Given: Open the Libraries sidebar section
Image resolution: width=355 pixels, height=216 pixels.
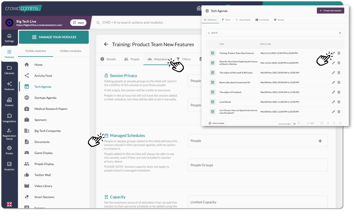Looking at the screenshot, I should [x=9, y=70].
